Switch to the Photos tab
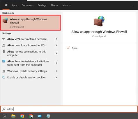 pyautogui.click(x=54, y=5)
